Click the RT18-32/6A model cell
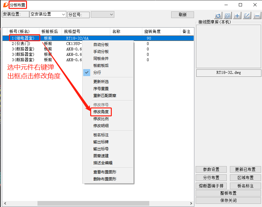Image resolution: width=262 pixels, height=207 pixels. point(77,38)
